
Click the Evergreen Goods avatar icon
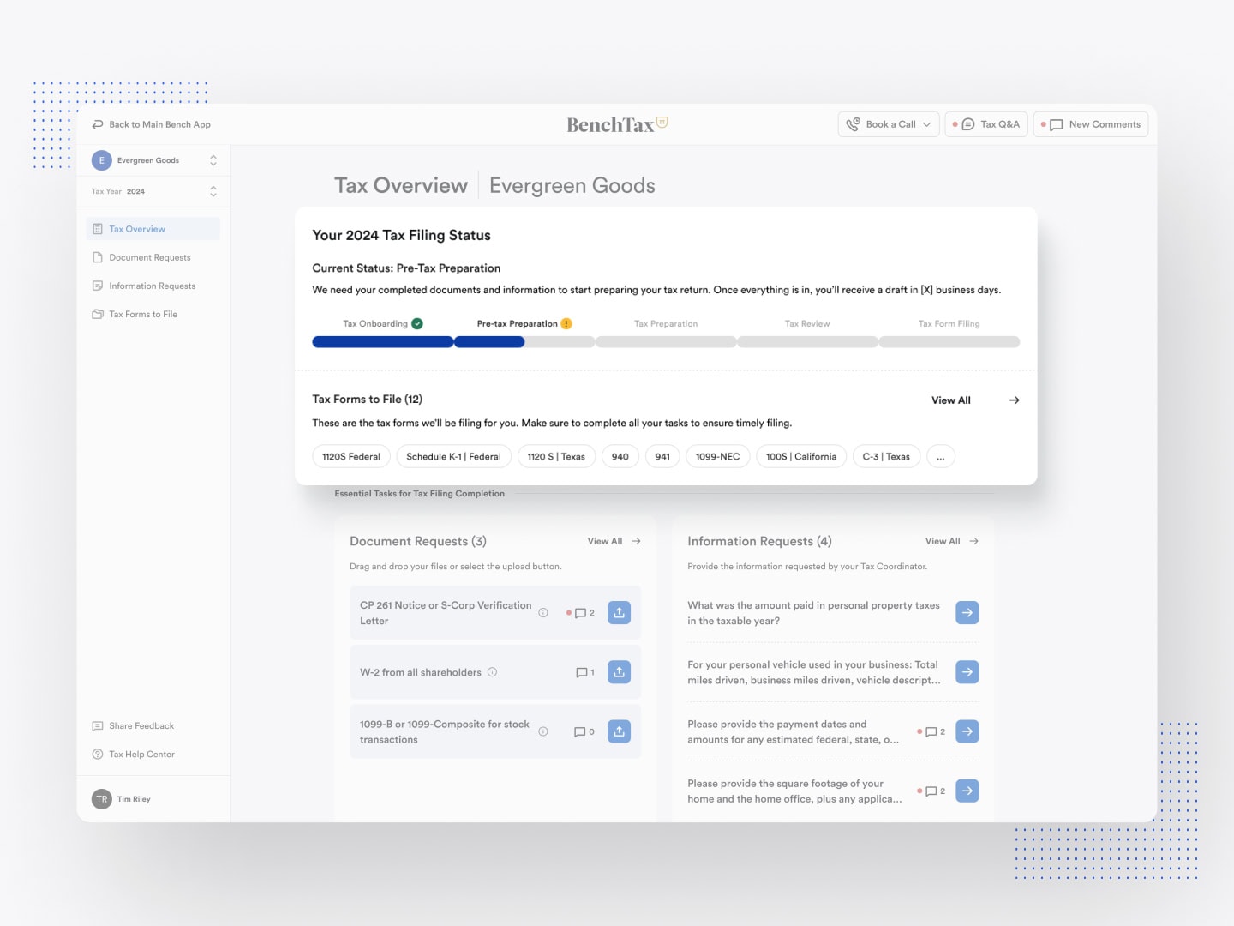click(102, 160)
